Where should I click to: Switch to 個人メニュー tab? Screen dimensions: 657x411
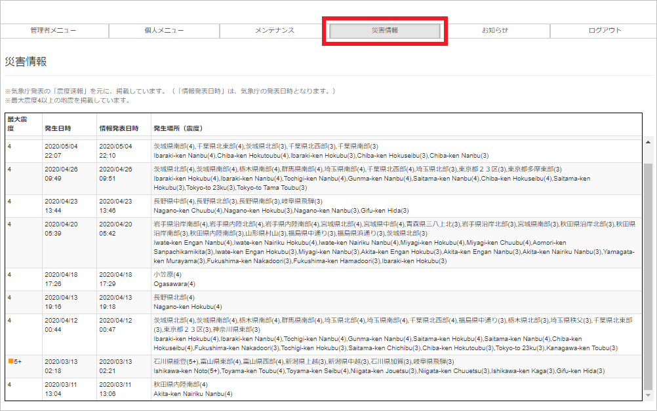tap(164, 31)
